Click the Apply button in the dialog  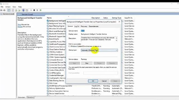(115, 81)
